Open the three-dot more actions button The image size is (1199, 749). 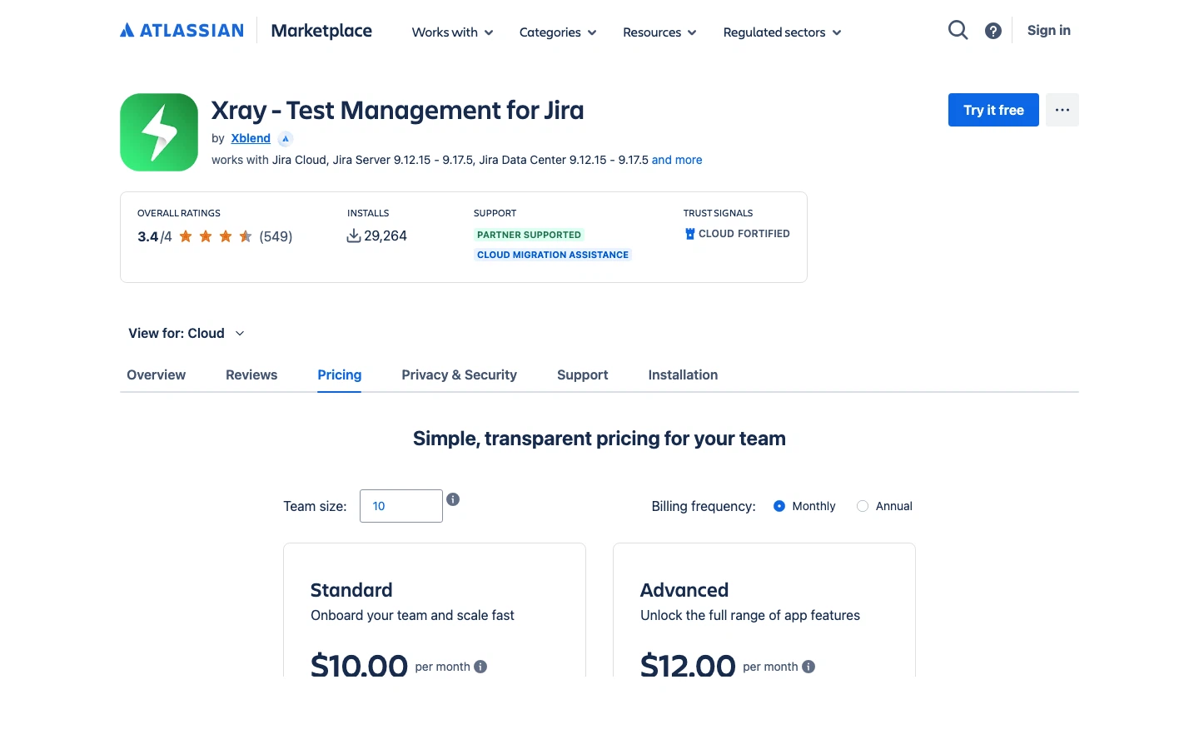click(1062, 110)
